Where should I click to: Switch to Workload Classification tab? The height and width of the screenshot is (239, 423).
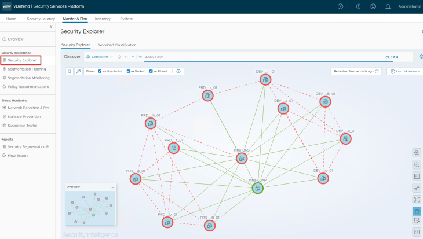pyautogui.click(x=117, y=45)
